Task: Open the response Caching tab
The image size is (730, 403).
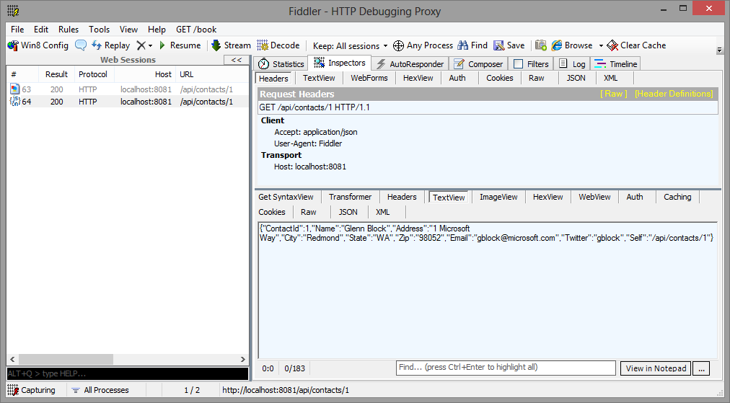Action: click(677, 197)
